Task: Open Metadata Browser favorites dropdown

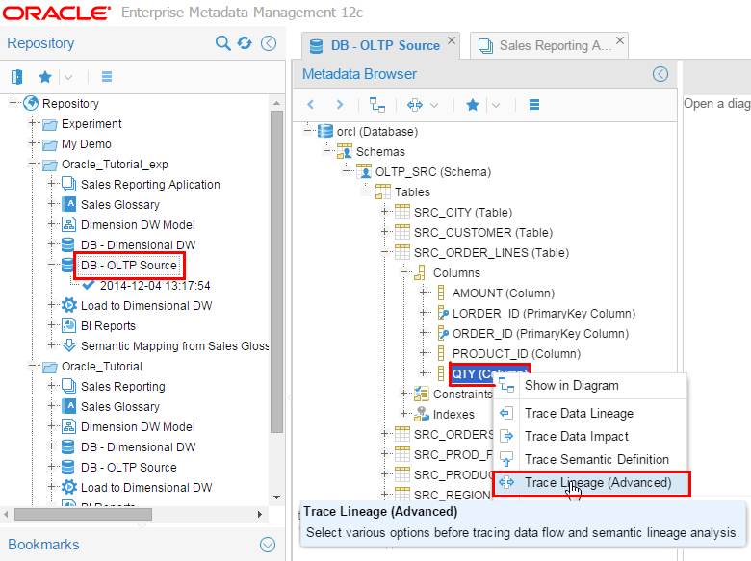Action: click(496, 105)
